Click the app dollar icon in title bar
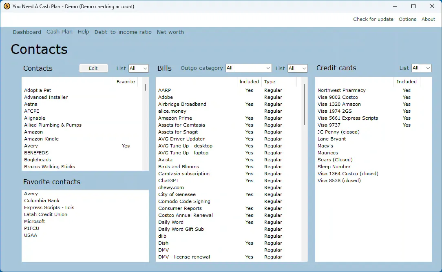Image resolution: width=442 pixels, height=272 pixels. click(x=7, y=6)
